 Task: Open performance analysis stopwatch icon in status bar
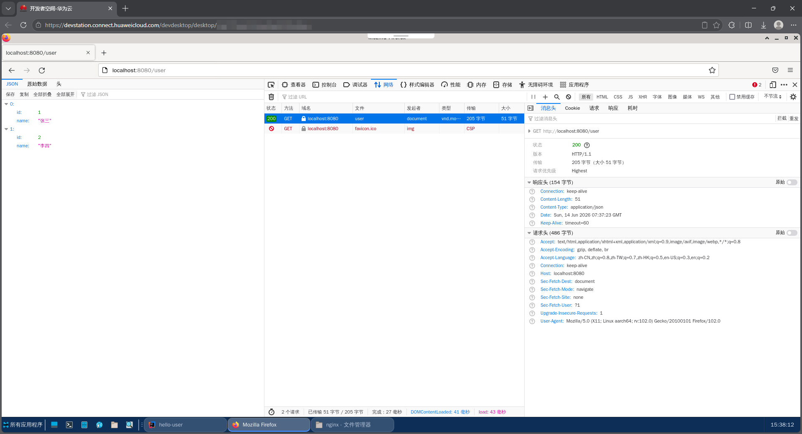coord(272,412)
